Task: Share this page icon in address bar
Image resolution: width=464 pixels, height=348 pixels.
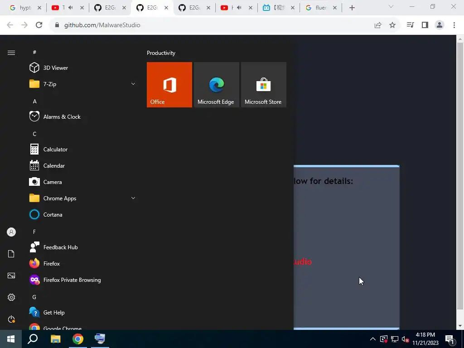Action: 378,25
